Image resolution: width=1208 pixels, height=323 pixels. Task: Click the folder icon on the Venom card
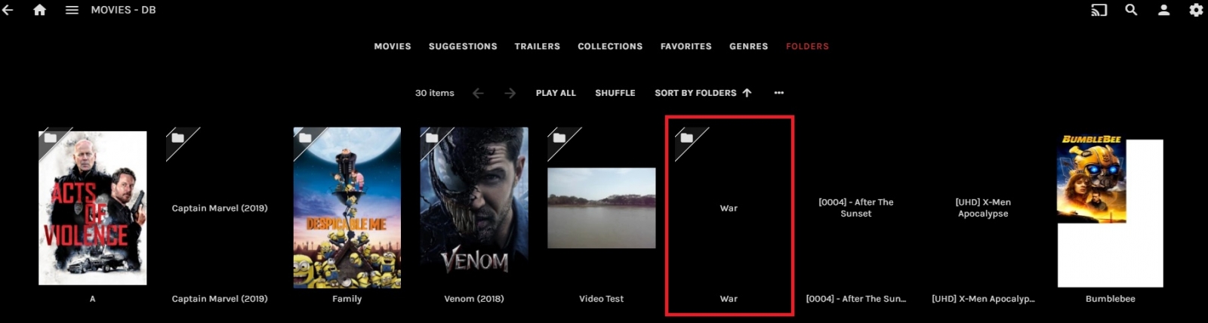tap(432, 138)
